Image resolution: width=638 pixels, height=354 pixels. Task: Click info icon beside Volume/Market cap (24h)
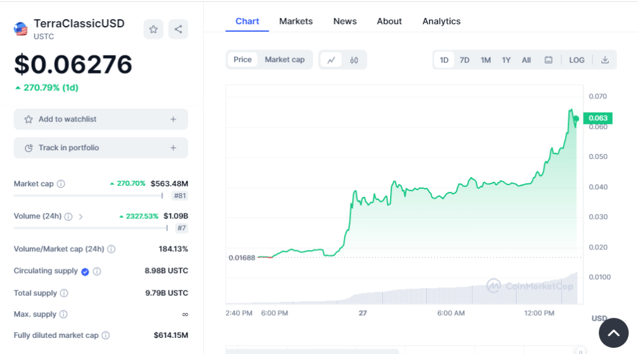pyautogui.click(x=111, y=249)
